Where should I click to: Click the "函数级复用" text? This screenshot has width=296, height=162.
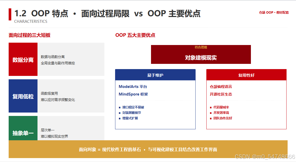click(x=49, y=93)
